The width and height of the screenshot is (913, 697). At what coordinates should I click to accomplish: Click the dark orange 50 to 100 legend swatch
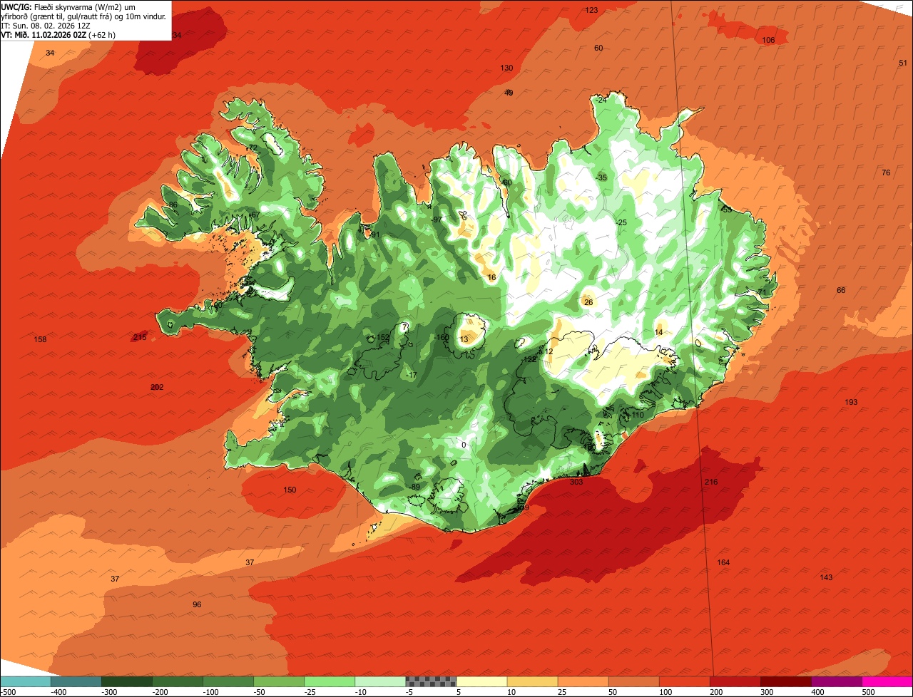coord(633,681)
